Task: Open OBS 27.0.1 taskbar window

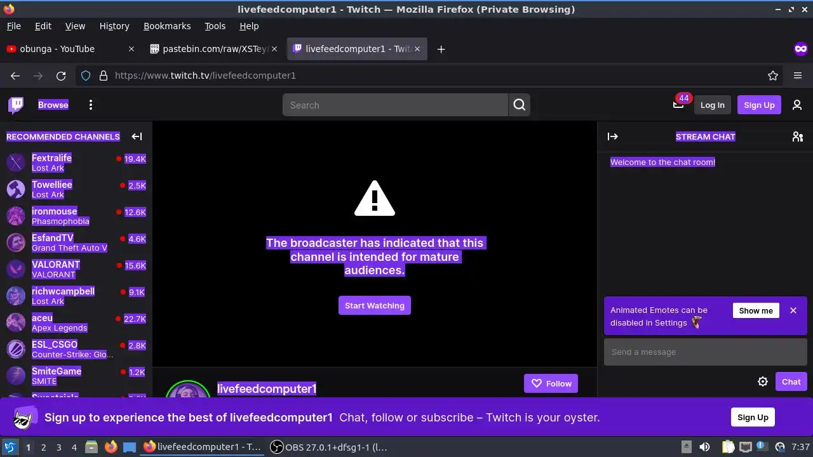Action: [329, 447]
